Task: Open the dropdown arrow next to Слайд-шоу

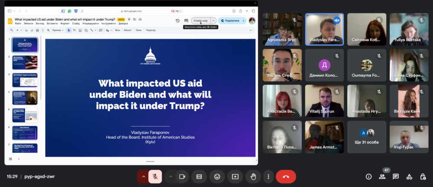Action: tap(213, 20)
